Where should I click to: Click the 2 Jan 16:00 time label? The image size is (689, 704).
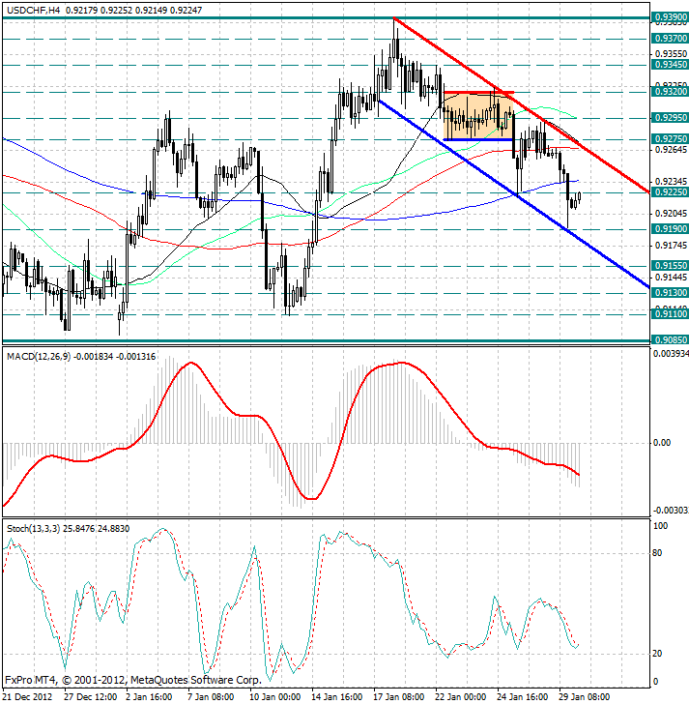pyautogui.click(x=150, y=697)
